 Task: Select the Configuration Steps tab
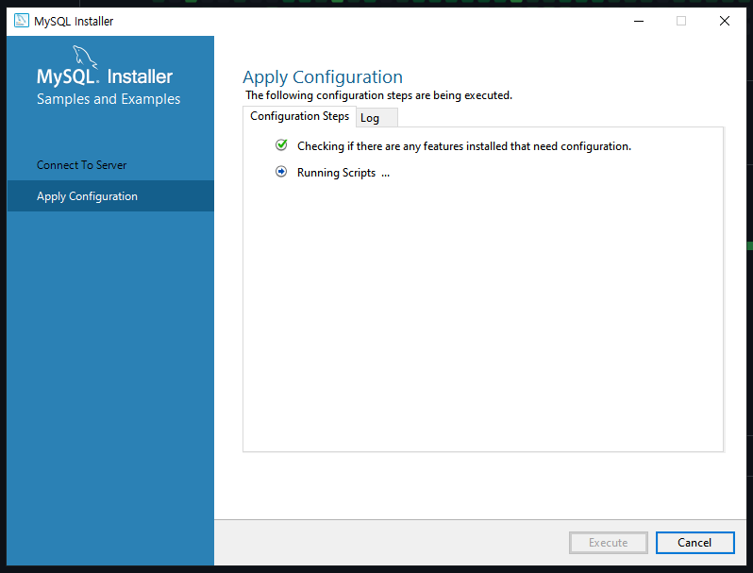[x=300, y=116]
